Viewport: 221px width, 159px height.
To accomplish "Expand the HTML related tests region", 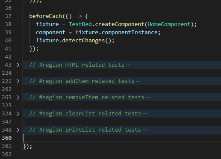I will click(18, 65).
